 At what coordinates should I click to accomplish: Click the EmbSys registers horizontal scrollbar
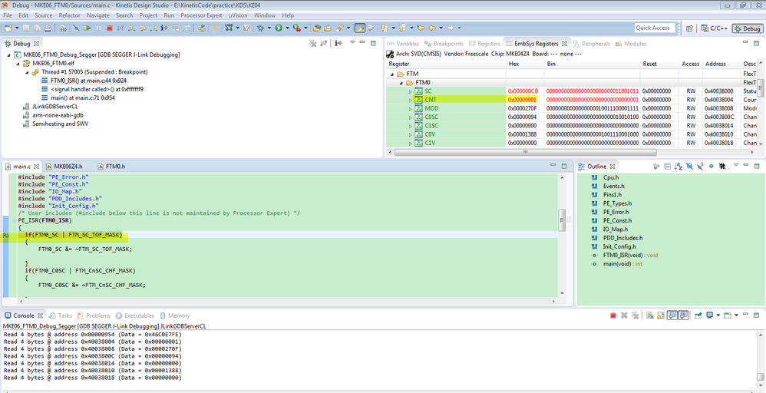(x=525, y=153)
